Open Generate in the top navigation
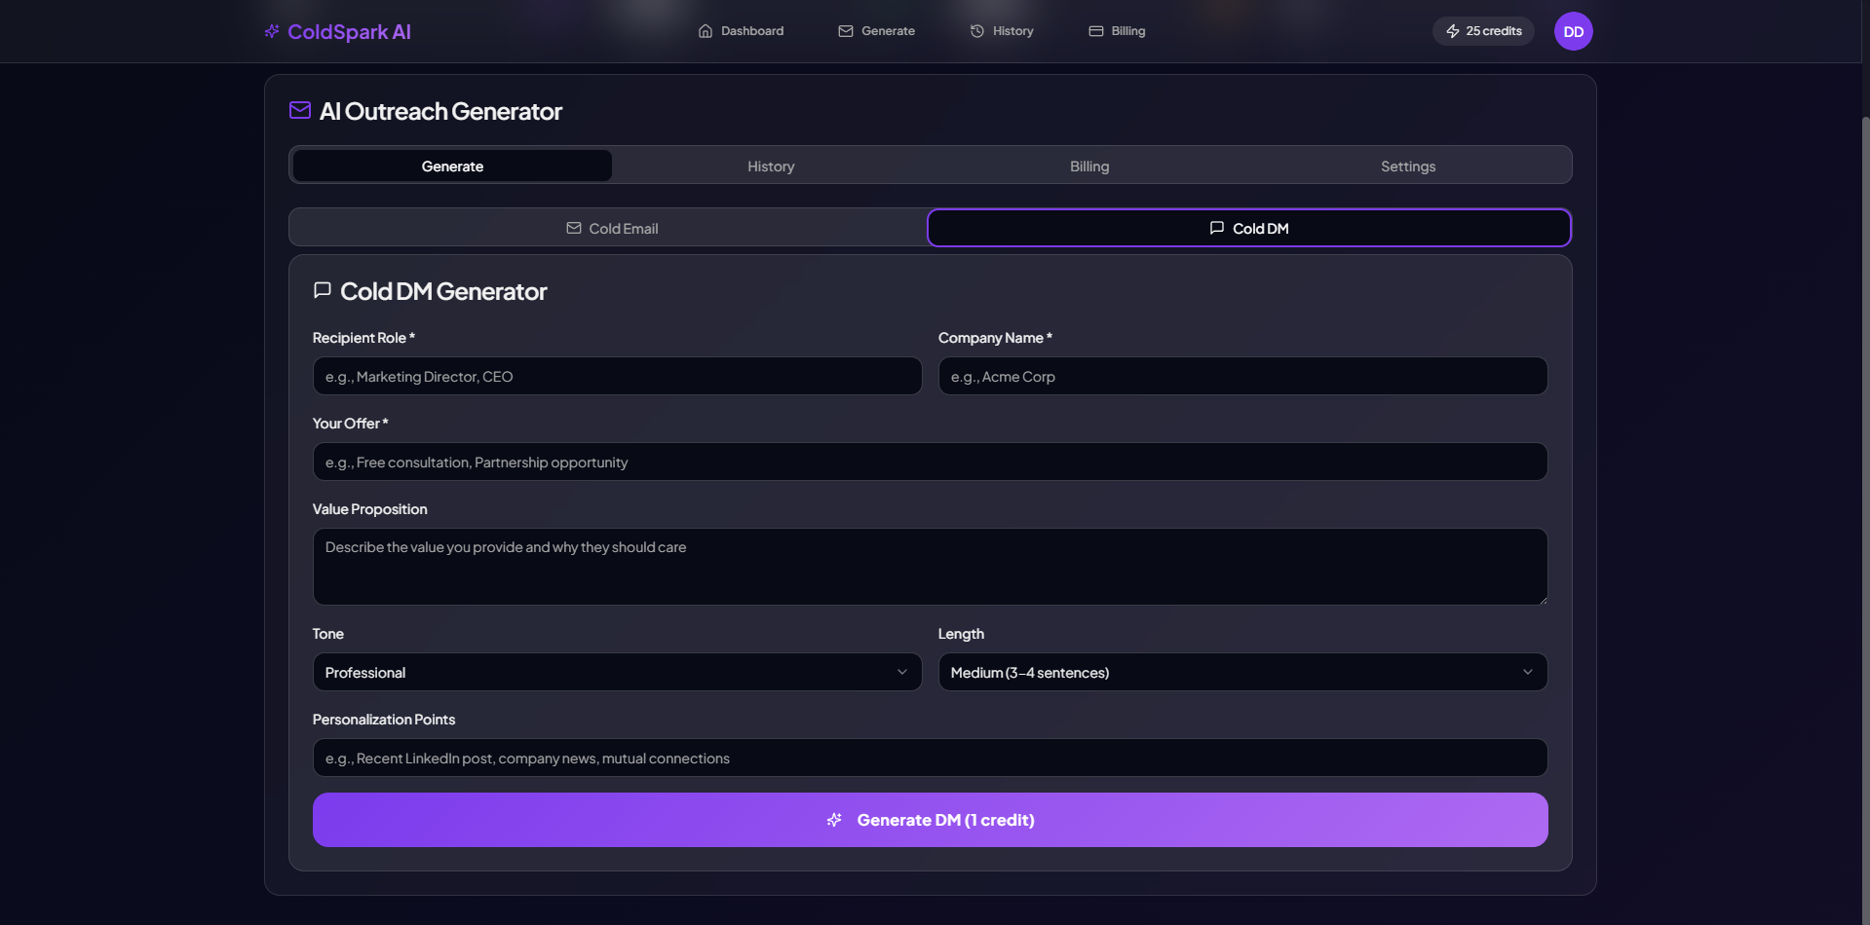Image resolution: width=1870 pixels, height=925 pixels. (876, 31)
